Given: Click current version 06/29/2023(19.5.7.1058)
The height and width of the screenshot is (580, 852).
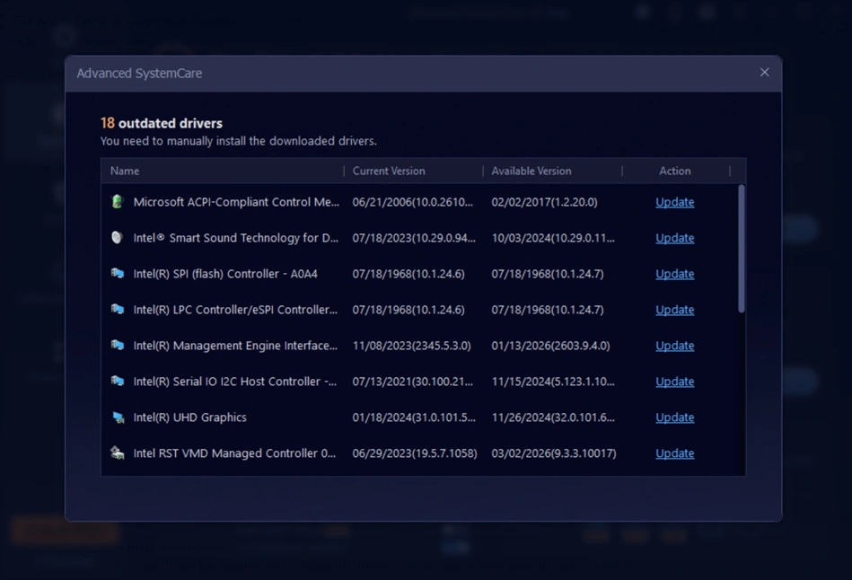Looking at the screenshot, I should point(415,453).
